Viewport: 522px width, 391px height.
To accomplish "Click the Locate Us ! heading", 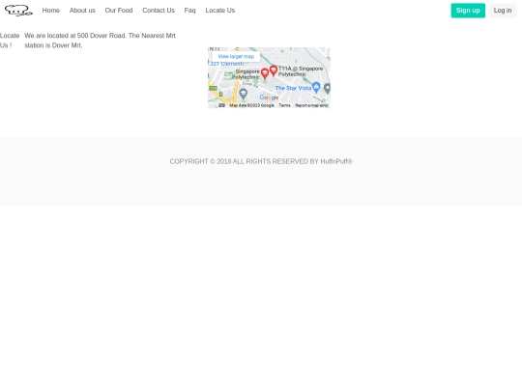I will (10, 41).
